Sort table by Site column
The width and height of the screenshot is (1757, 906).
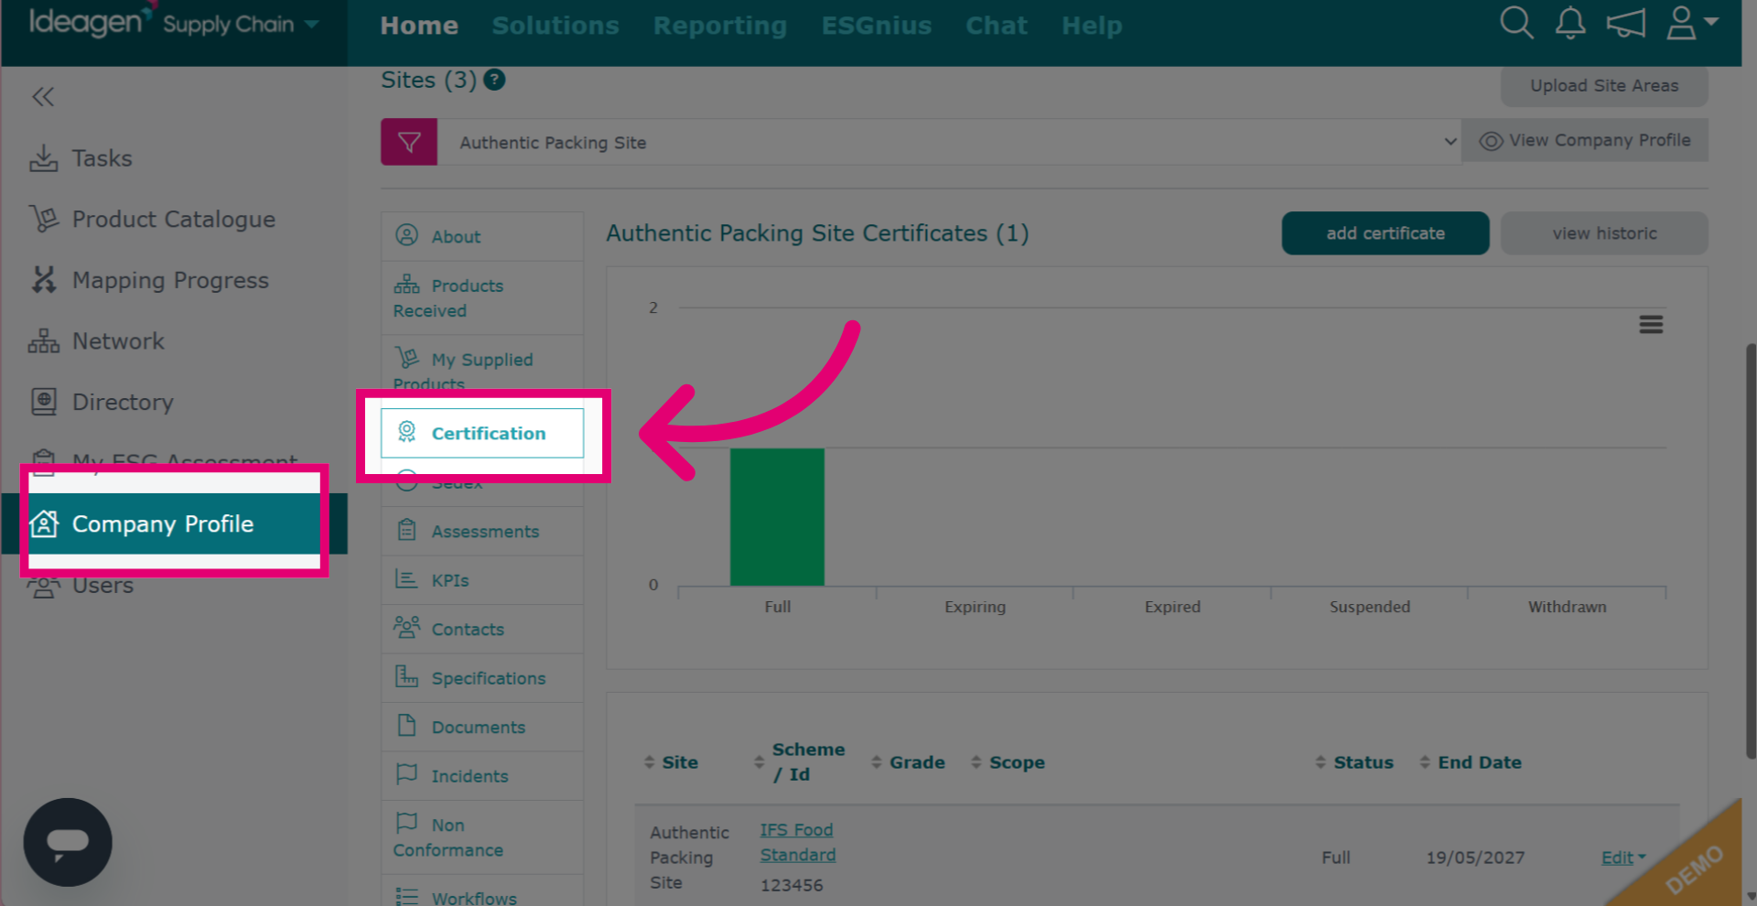coord(671,762)
